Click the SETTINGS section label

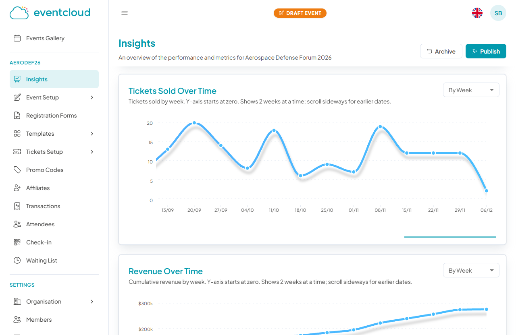tap(22, 285)
